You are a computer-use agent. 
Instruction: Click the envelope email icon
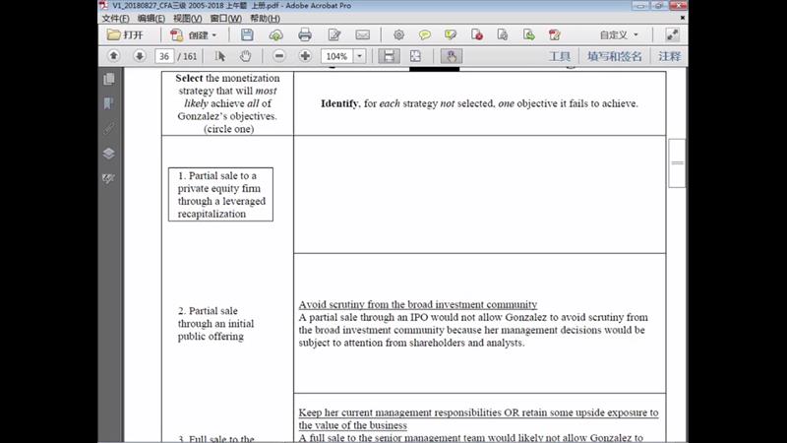click(362, 34)
